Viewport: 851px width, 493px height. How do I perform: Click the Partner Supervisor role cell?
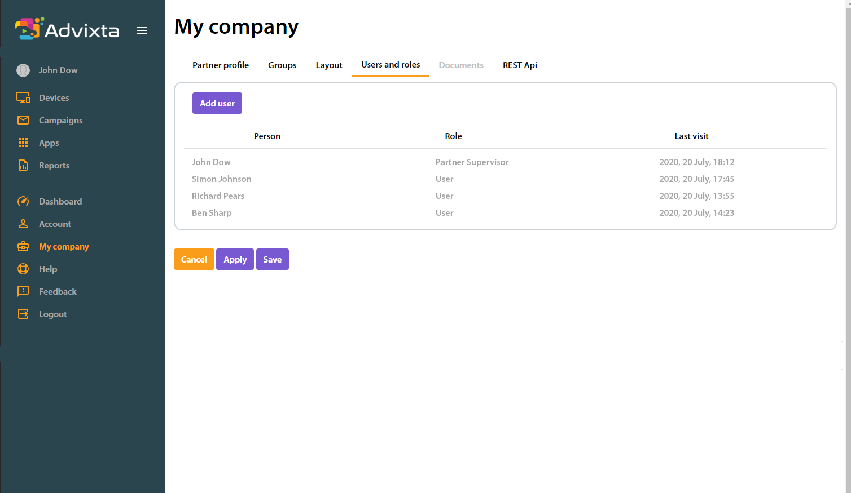tap(472, 162)
